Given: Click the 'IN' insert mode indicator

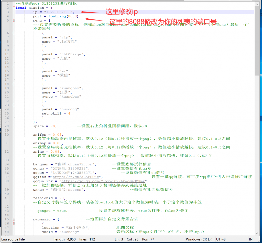Looking at the screenshot, I should pyautogui.click(x=251, y=239).
